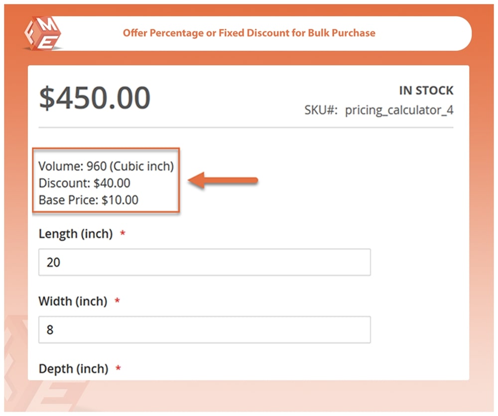
Task: Click the Depth (inch) field label
Action: coord(73,369)
